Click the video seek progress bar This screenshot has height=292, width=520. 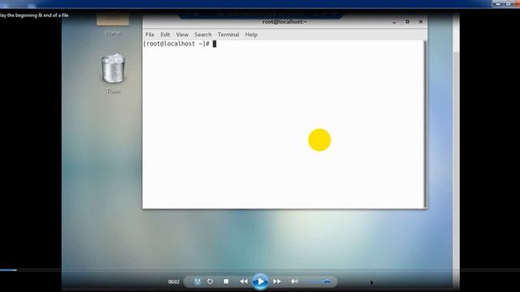[260, 270]
